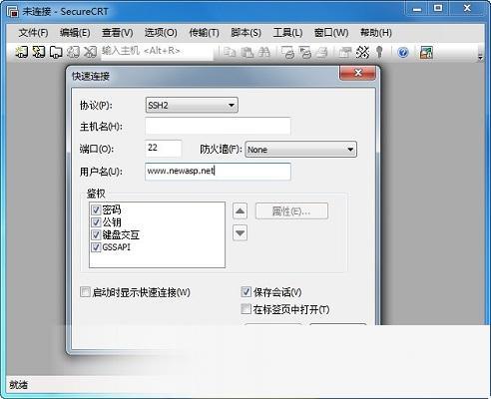Uncheck the 公钥 authentication checkbox
The image size is (491, 399).
coord(96,222)
